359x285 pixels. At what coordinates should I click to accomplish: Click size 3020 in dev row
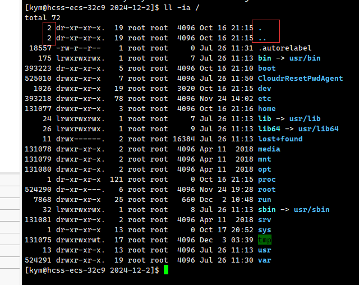pos(186,89)
